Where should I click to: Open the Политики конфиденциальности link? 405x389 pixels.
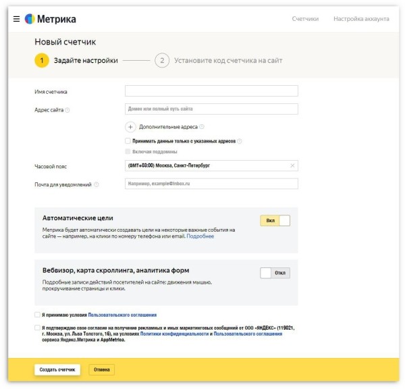(x=174, y=334)
